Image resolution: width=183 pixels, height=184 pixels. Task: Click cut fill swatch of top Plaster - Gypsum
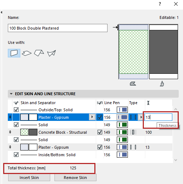tap(24, 117)
